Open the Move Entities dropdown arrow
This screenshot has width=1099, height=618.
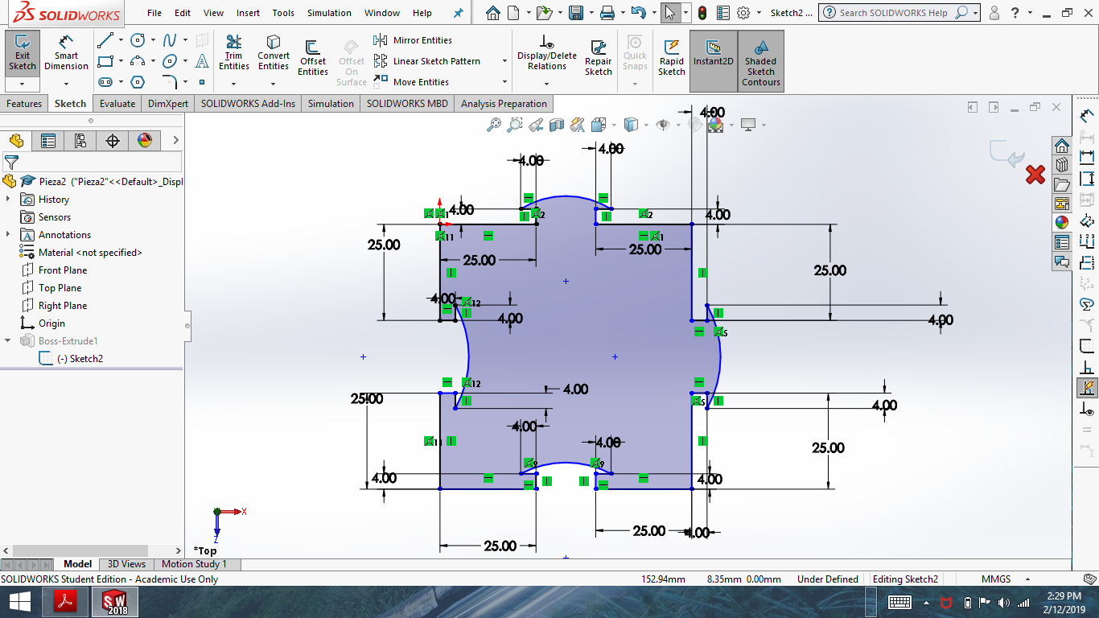(x=504, y=82)
